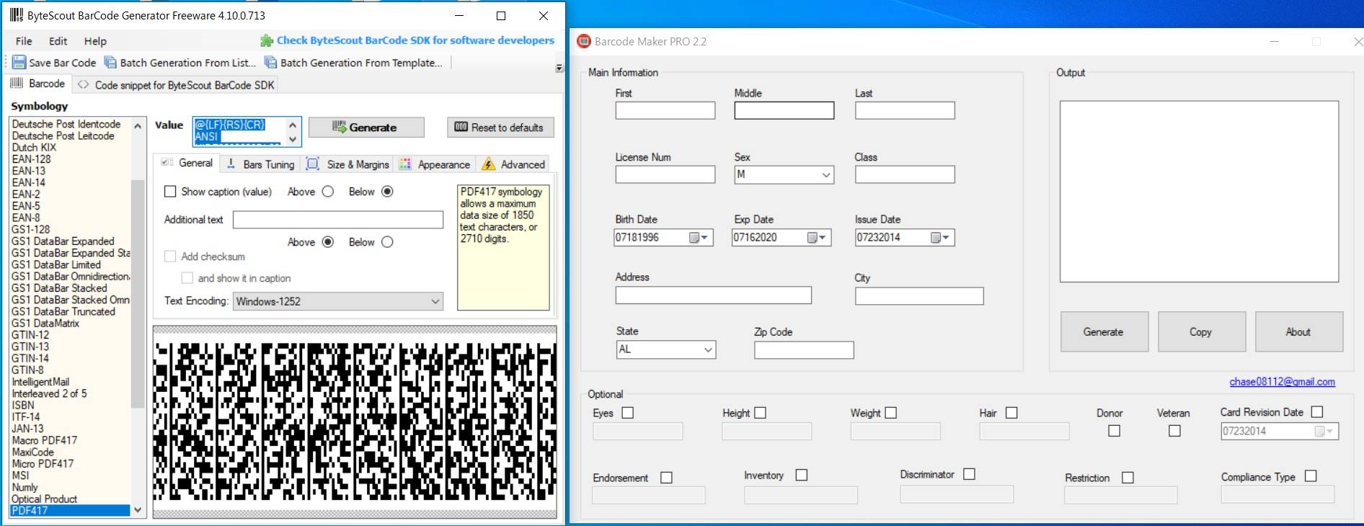The image size is (1364, 526).
Task: Click symbology list scroll-up arrow
Action: (x=138, y=125)
